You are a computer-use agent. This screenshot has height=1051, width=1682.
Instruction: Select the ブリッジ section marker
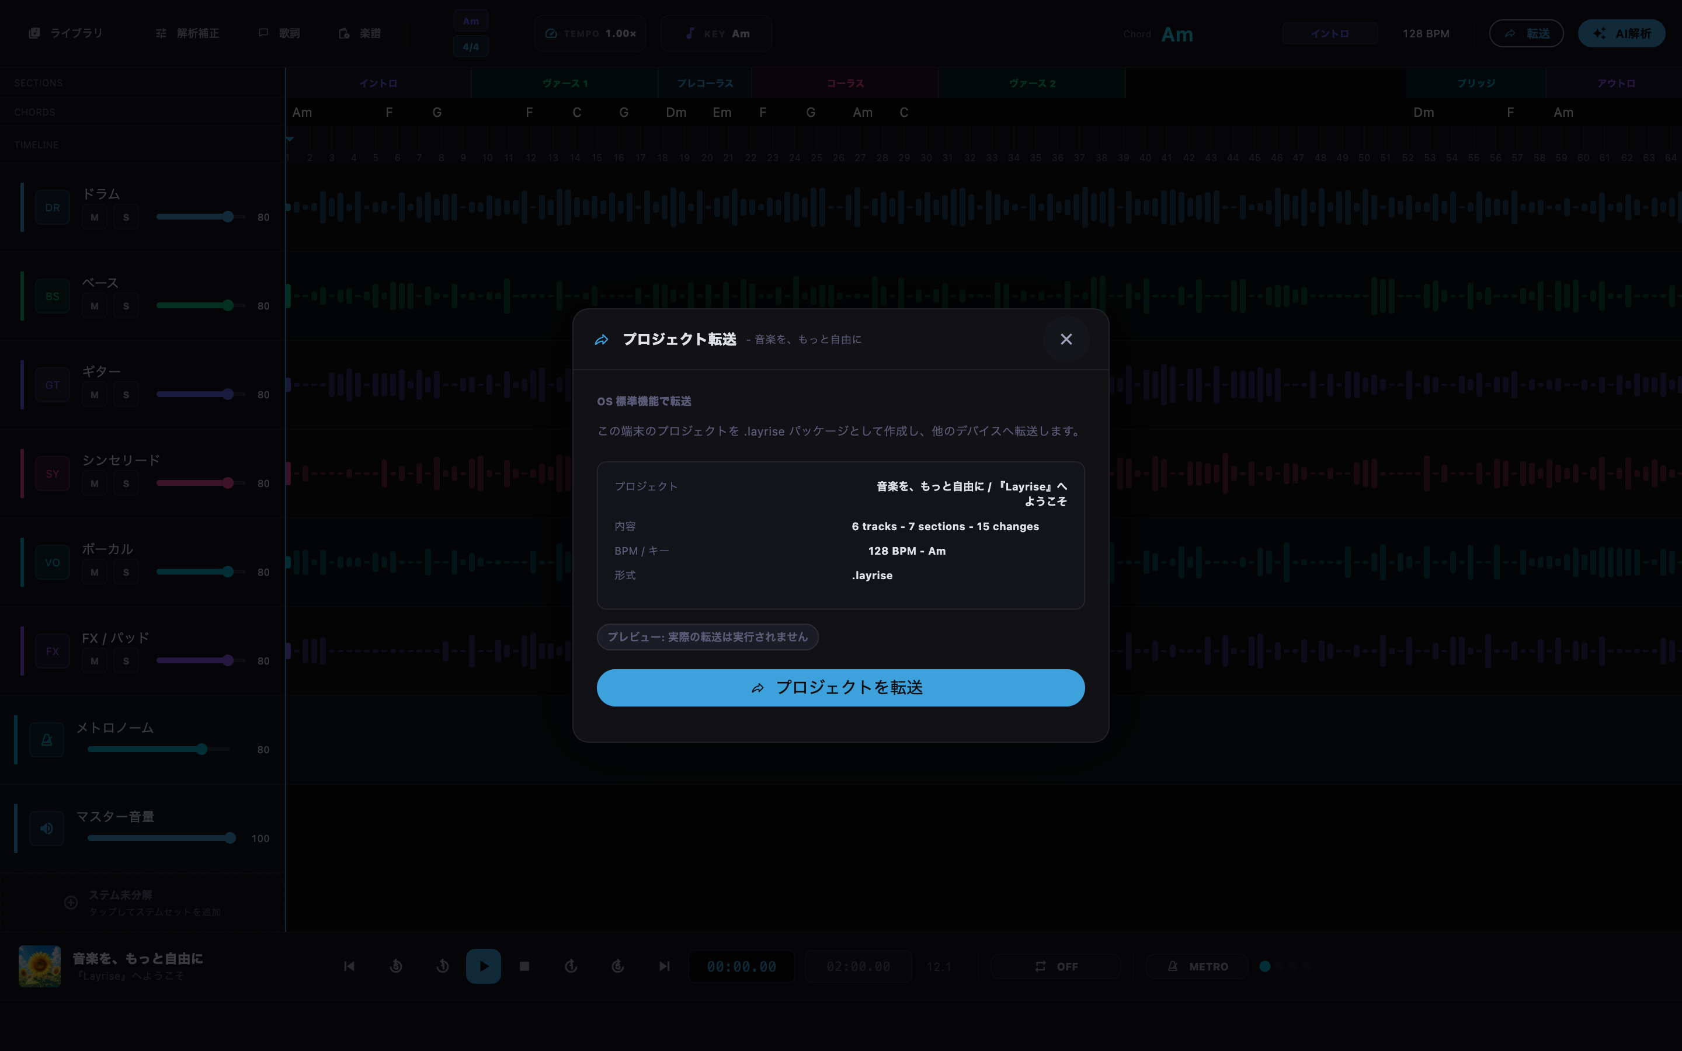click(x=1476, y=83)
